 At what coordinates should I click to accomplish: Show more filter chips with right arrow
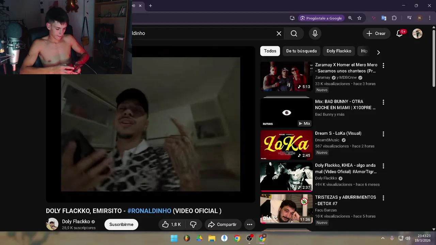click(378, 52)
